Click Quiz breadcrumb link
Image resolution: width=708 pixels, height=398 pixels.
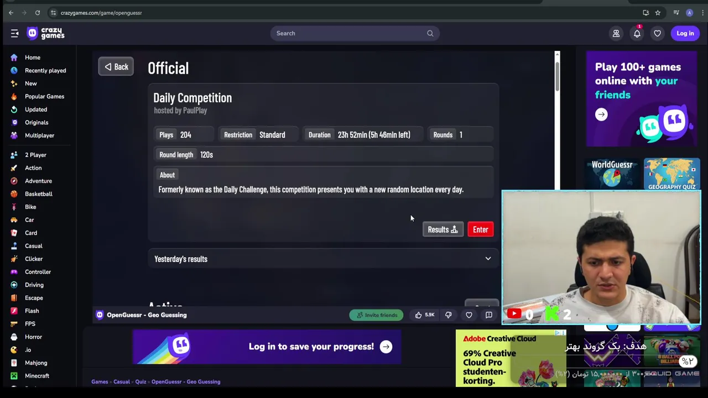click(140, 381)
